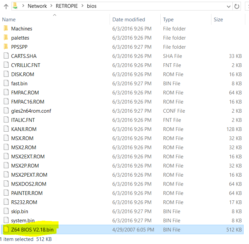The width and height of the screenshot is (249, 244).
Task: Click MSX.ROM file icon
Action: click(6, 138)
